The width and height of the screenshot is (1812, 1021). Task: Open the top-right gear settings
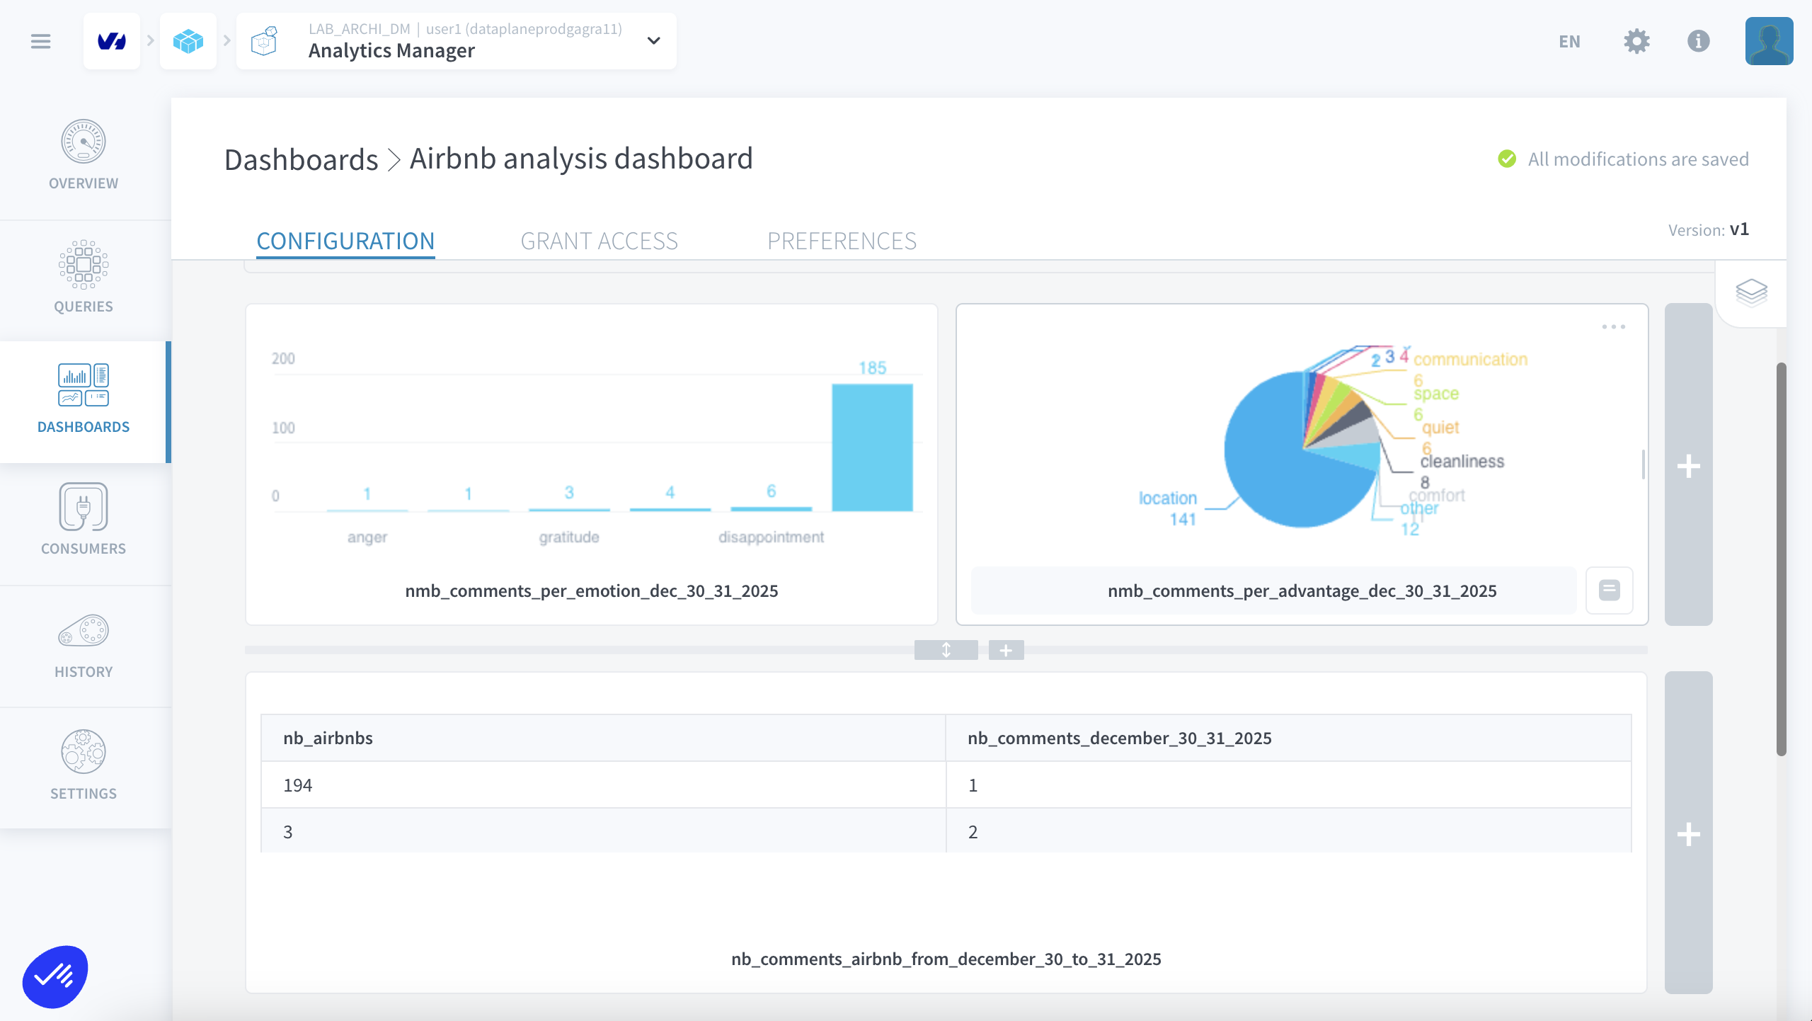coord(1636,41)
